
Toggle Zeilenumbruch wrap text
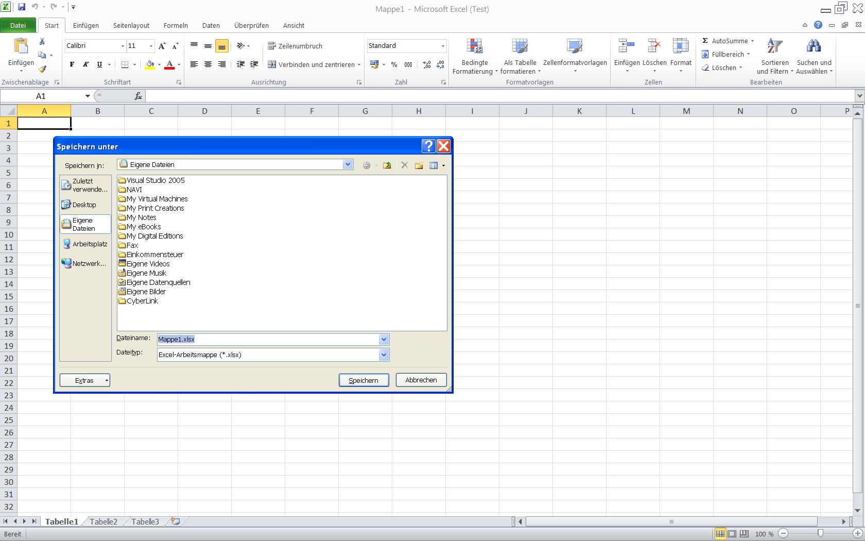(295, 46)
